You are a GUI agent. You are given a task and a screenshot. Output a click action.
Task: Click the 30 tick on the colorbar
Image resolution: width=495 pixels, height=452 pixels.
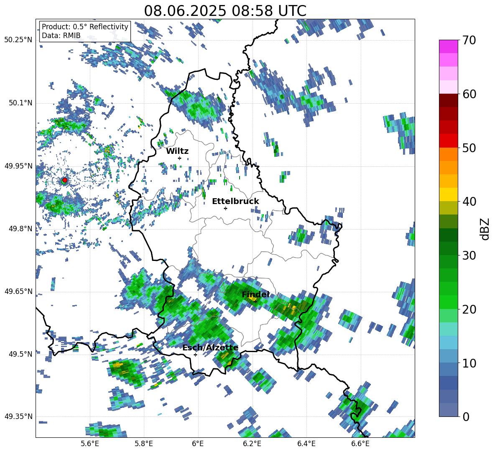pos(469,255)
